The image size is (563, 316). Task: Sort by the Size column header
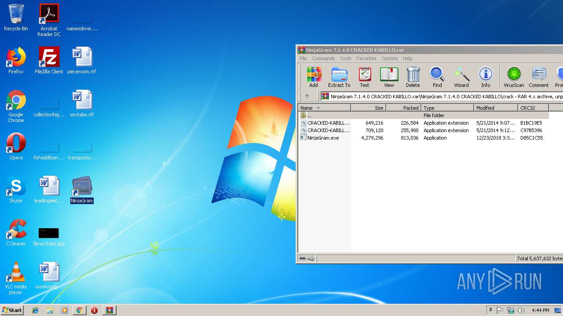tap(369, 108)
